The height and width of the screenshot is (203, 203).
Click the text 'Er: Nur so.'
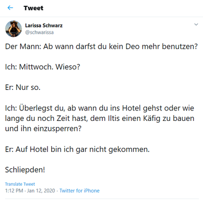click(x=23, y=87)
